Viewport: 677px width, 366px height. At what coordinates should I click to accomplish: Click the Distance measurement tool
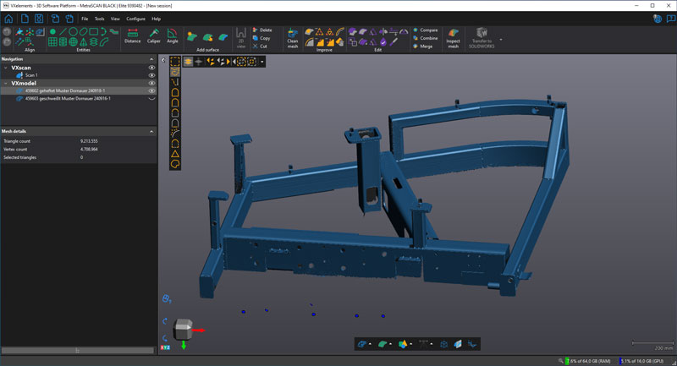coord(133,36)
